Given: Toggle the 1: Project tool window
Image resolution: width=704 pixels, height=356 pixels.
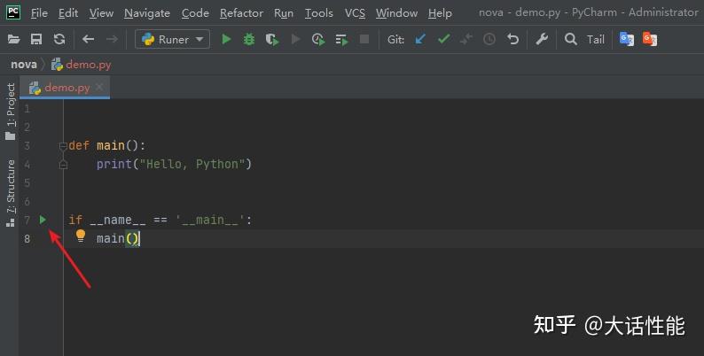Looking at the screenshot, I should (11, 112).
